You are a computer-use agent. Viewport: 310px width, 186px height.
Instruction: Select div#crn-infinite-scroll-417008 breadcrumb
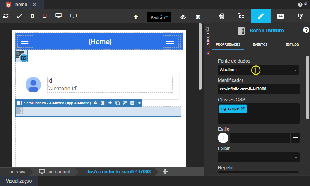click(118, 172)
